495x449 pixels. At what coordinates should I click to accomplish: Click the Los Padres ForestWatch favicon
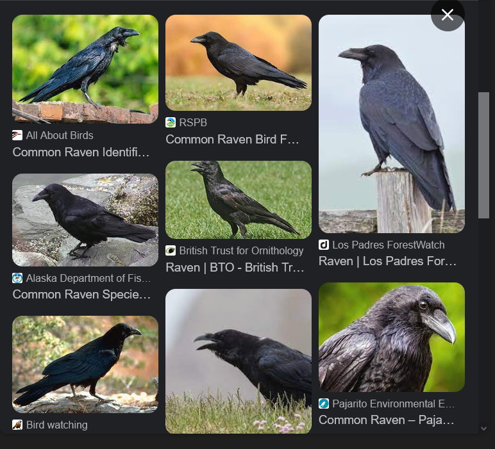point(324,245)
